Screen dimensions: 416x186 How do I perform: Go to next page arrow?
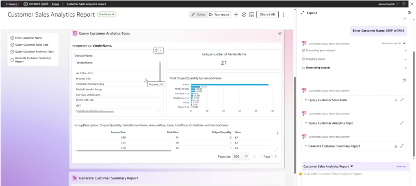pyautogui.click(x=276, y=156)
